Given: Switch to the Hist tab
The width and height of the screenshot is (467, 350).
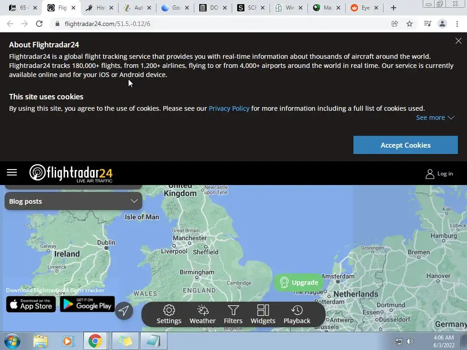Looking at the screenshot, I should pyautogui.click(x=99, y=8).
